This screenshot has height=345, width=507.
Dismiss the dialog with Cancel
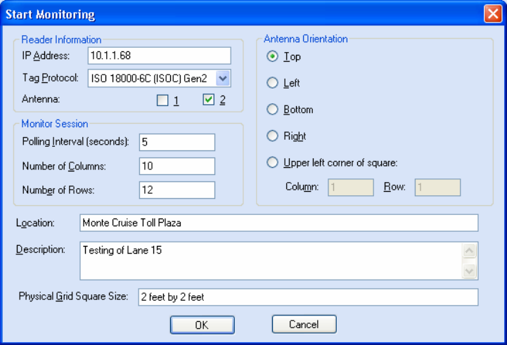point(304,324)
